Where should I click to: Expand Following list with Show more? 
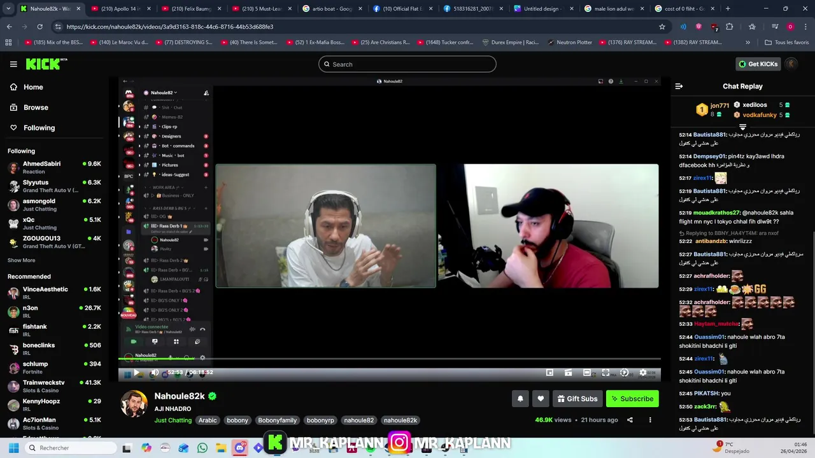point(21,260)
